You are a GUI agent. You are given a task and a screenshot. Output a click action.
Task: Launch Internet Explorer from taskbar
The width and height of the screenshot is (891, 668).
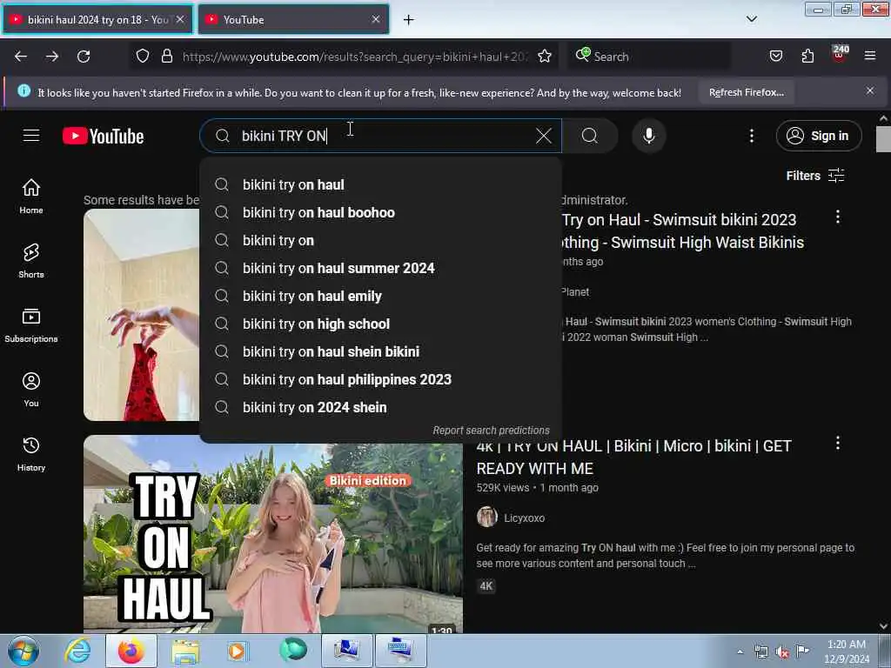[77, 651]
